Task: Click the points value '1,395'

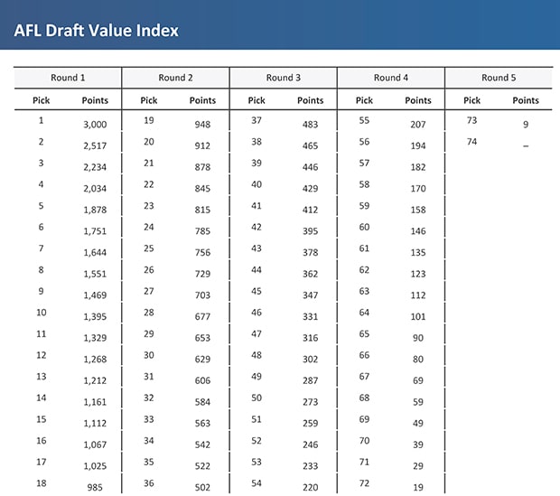Action: [95, 316]
